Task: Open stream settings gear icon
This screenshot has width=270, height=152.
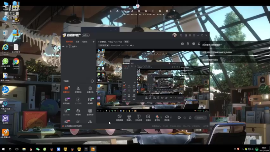Action: (x=190, y=118)
